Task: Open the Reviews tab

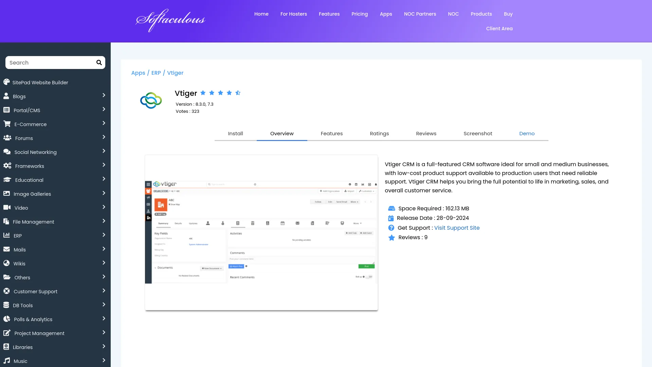Action: point(426,134)
